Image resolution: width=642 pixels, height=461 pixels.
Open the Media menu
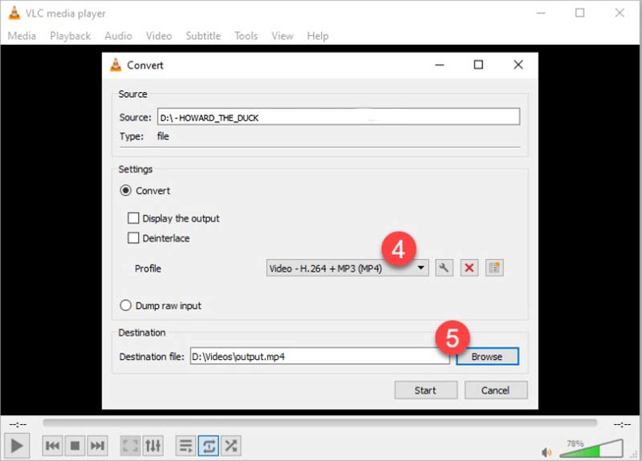point(22,36)
